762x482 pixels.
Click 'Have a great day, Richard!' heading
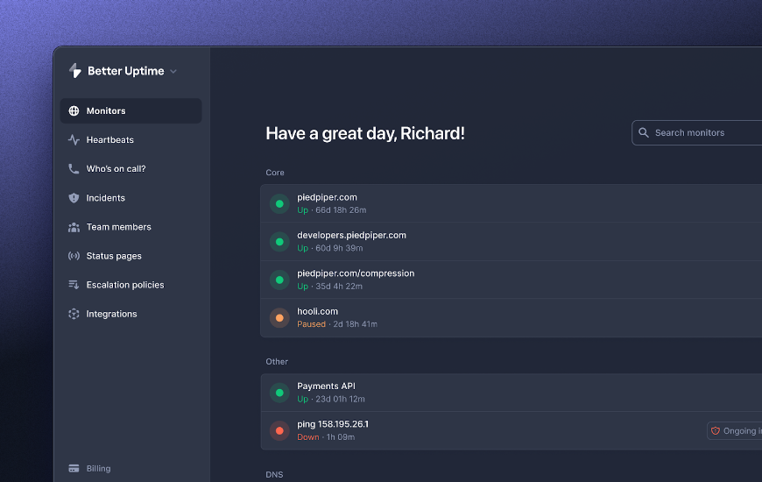pos(365,134)
